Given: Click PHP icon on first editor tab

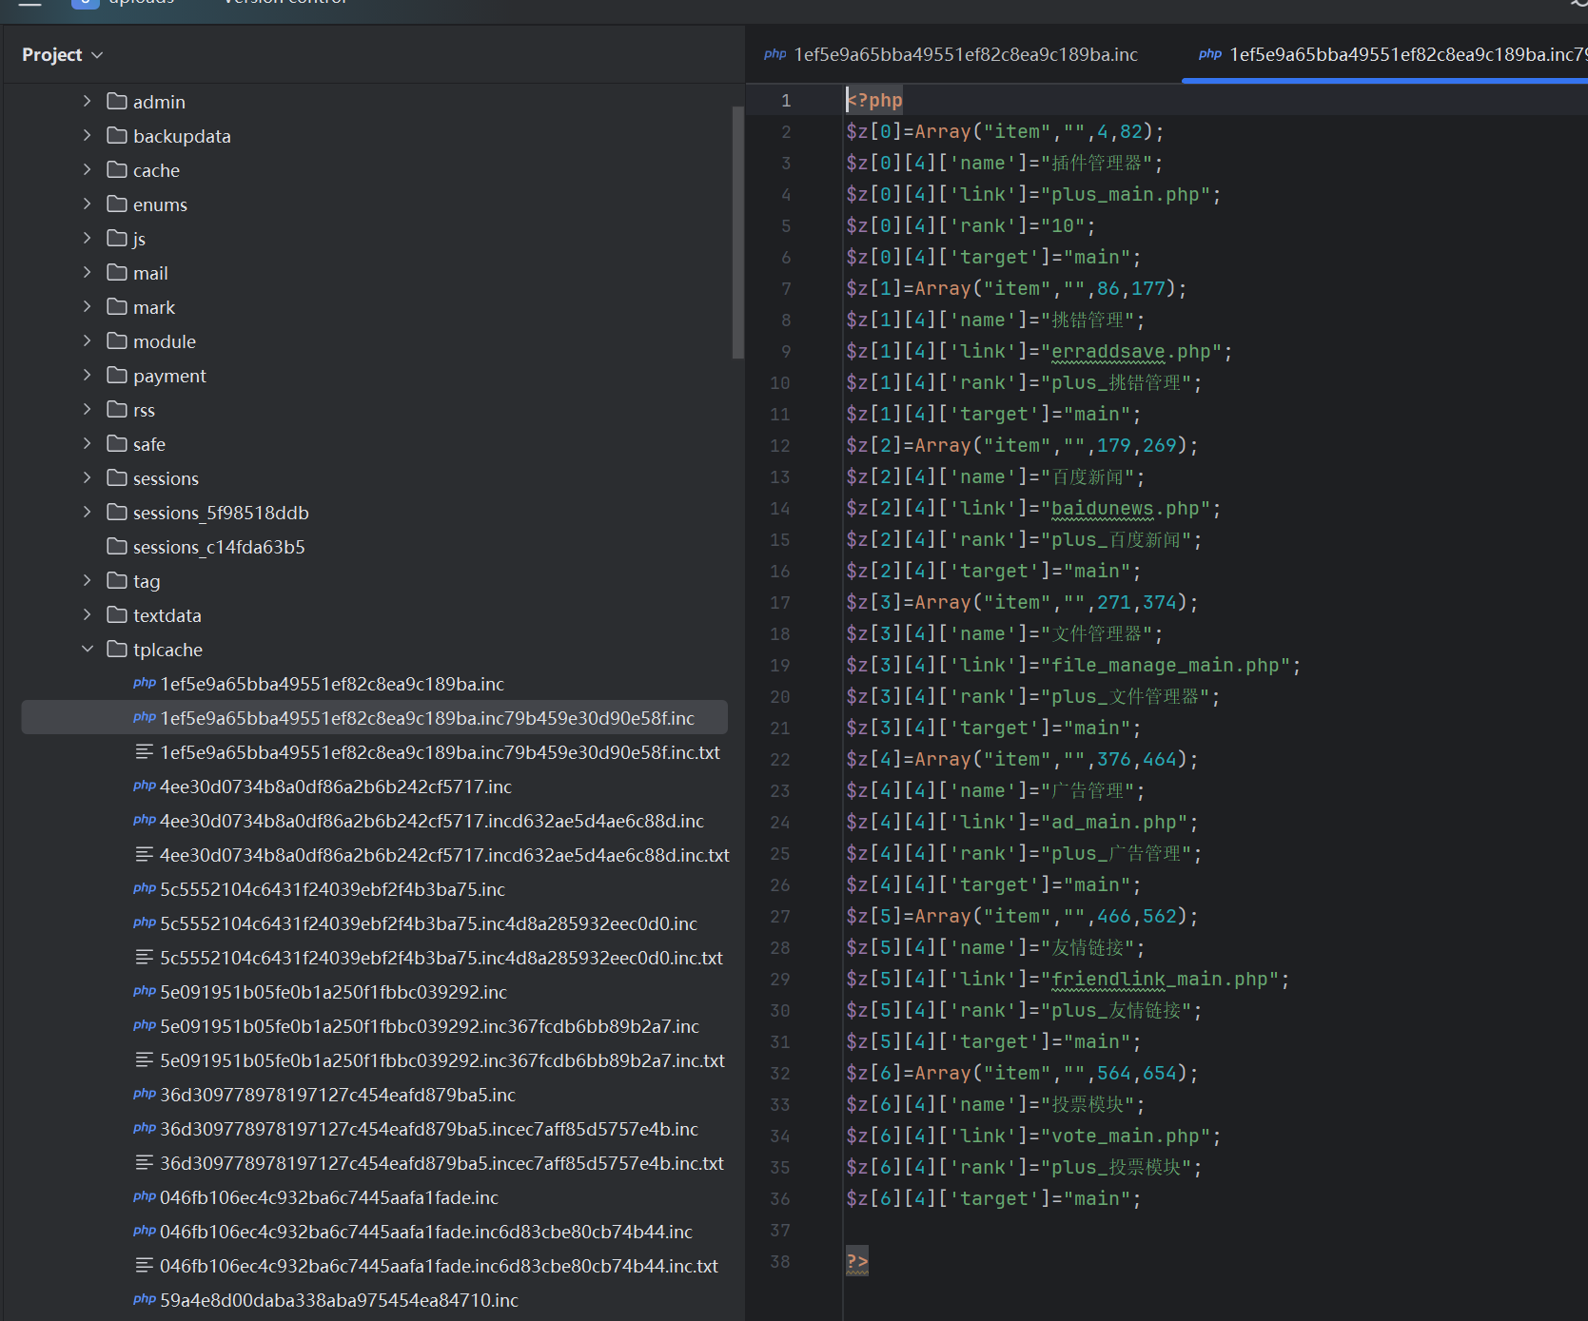Looking at the screenshot, I should click(x=775, y=54).
